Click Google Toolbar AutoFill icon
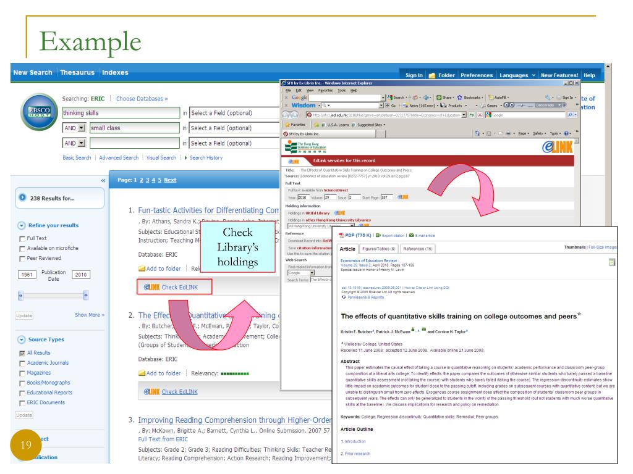 click(491, 97)
